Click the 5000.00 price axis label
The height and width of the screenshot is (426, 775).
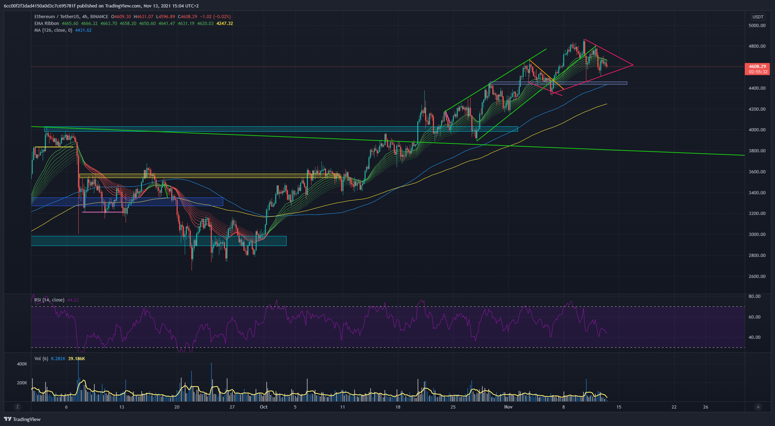(757, 26)
